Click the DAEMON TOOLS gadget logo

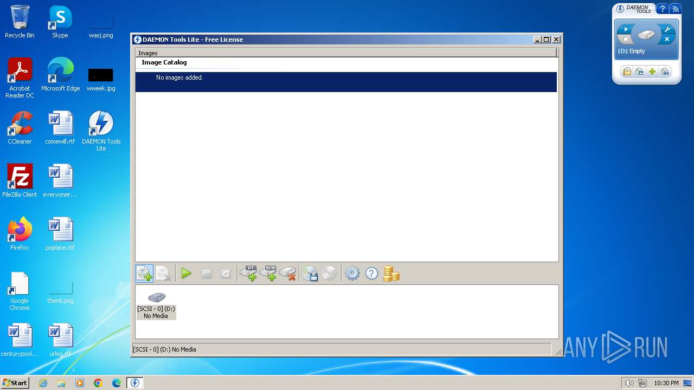point(634,9)
